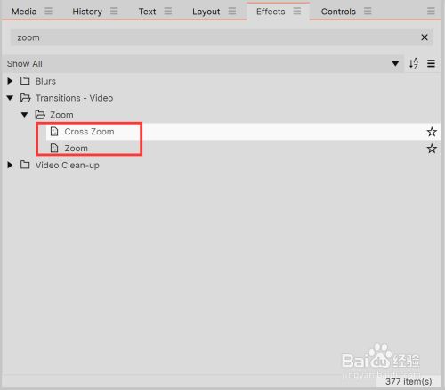Open Text tab hamburger menu
Image resolution: width=445 pixels, height=390 pixels.
(x=168, y=12)
